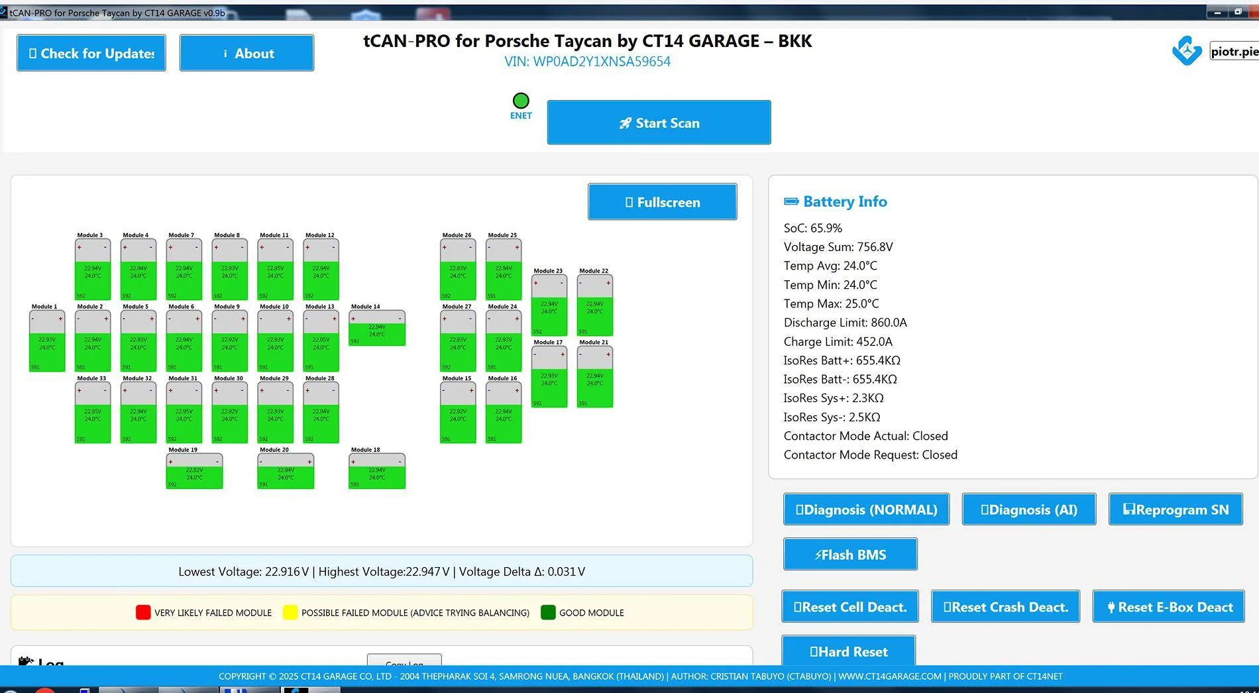Click the green ENET connection indicator
The width and height of the screenshot is (1259, 693).
pyautogui.click(x=521, y=101)
